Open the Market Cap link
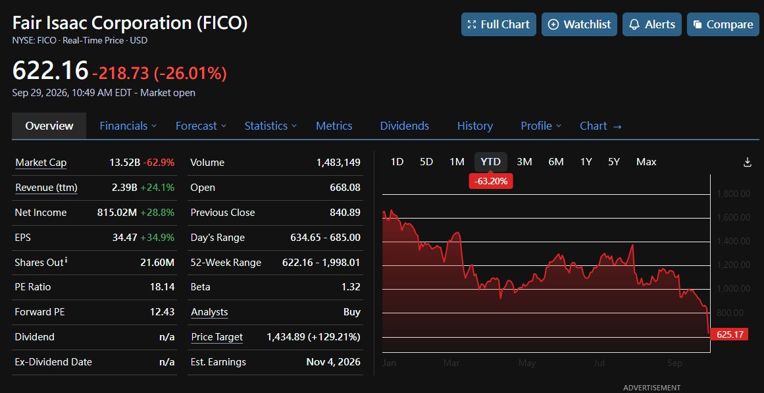This screenshot has height=393, width=764. click(41, 163)
